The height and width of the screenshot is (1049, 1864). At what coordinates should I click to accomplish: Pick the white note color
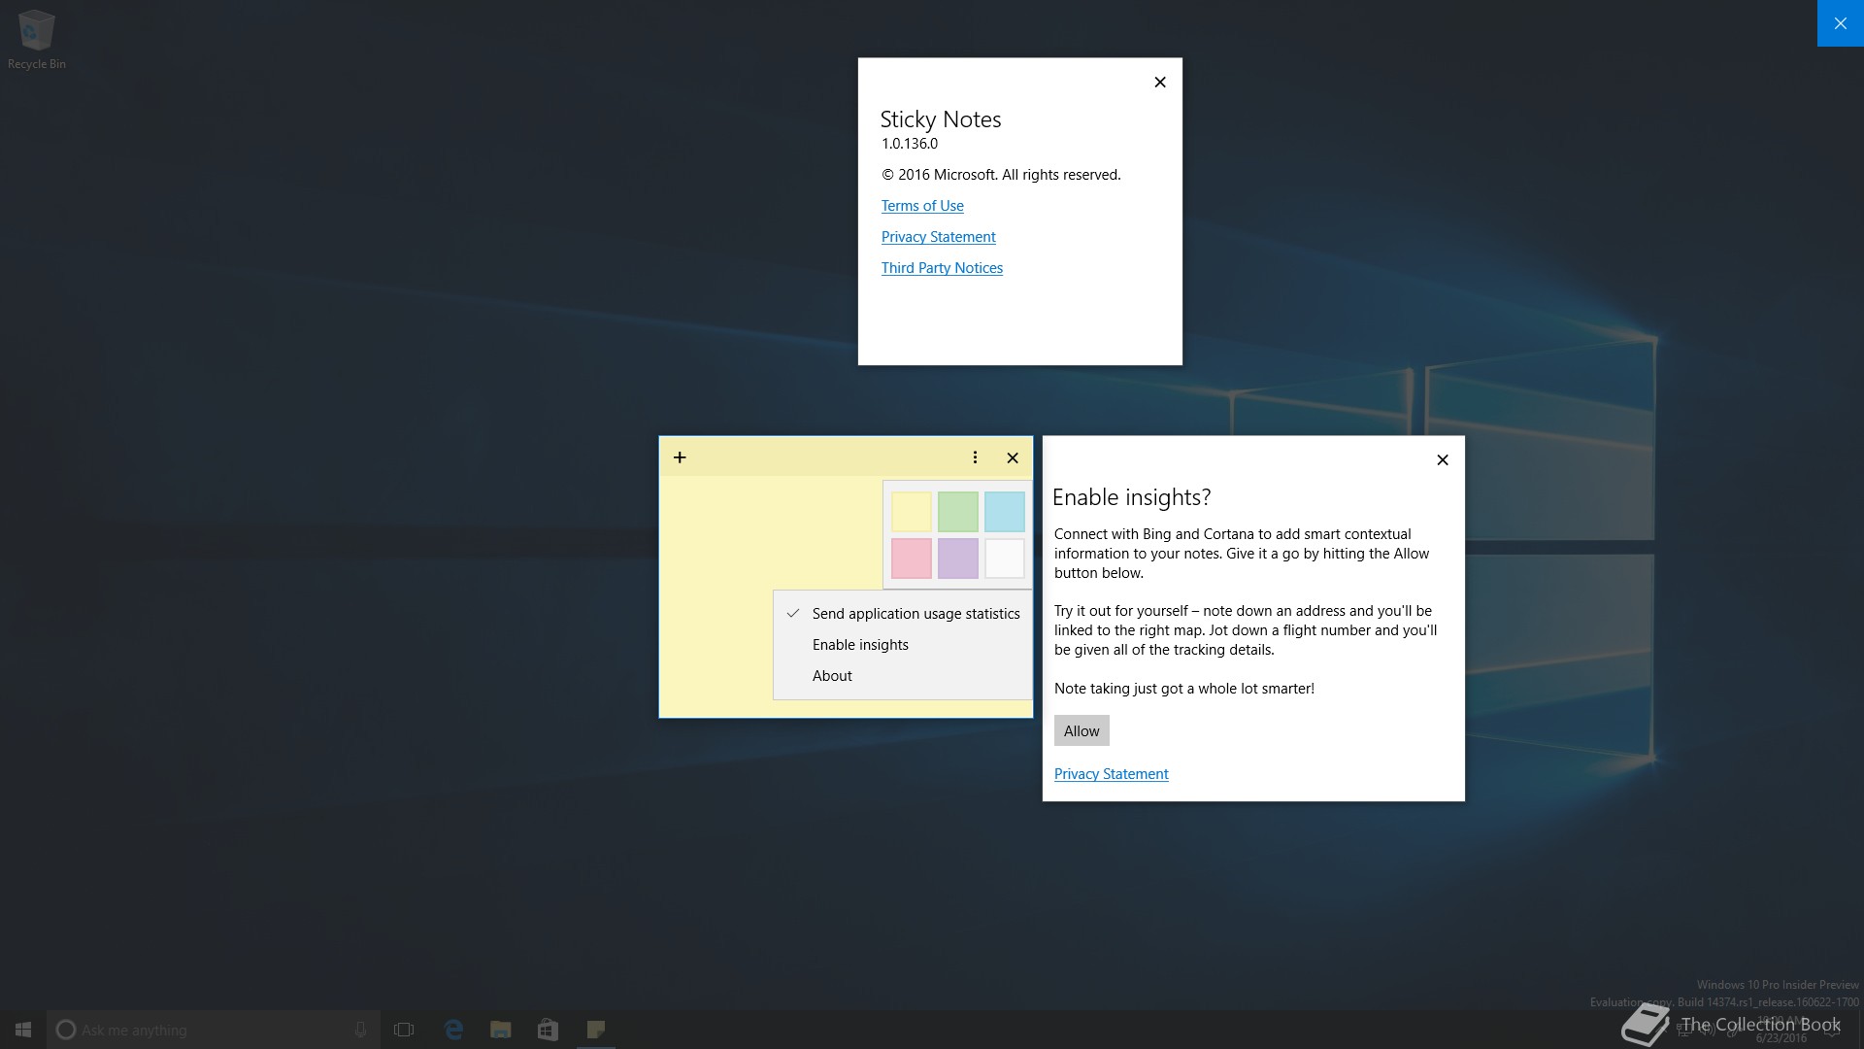1005,558
